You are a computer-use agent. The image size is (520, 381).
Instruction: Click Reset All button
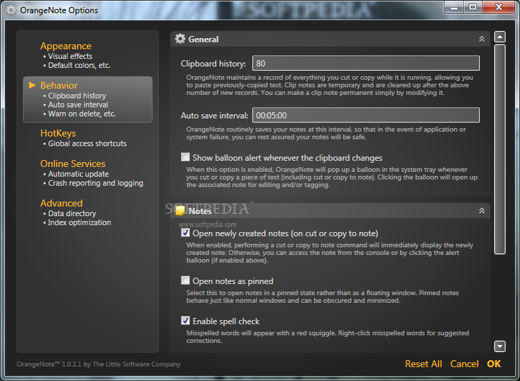click(424, 364)
